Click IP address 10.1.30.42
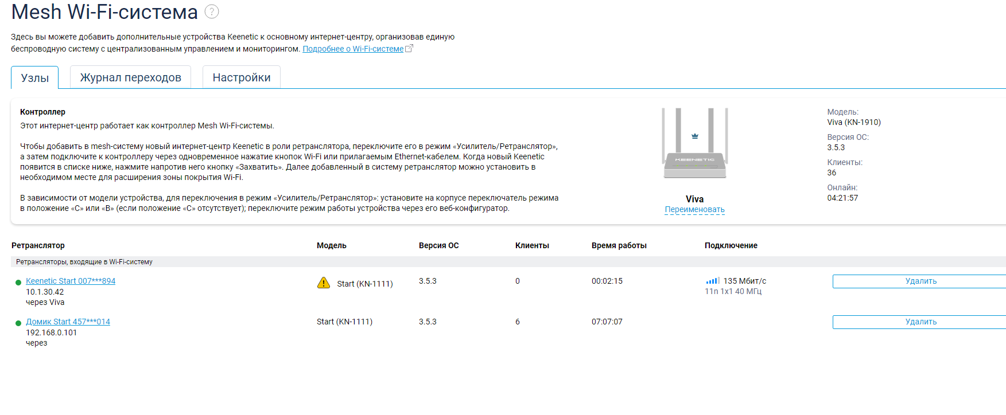This screenshot has height=415, width=1006. click(x=45, y=292)
